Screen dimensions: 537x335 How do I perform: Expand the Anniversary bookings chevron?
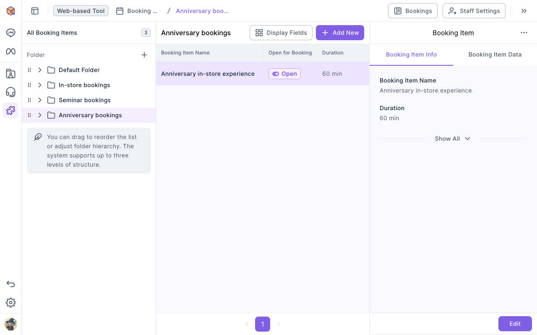(x=40, y=115)
